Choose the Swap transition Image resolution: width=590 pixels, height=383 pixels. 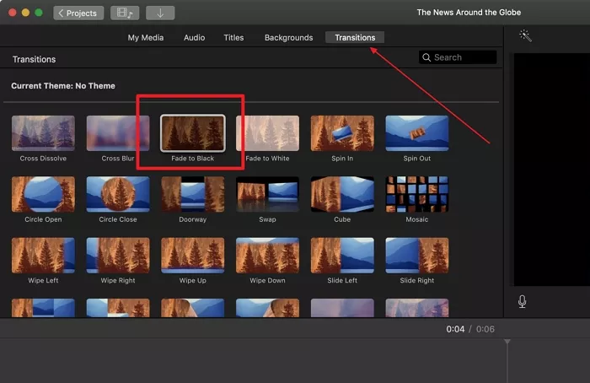point(267,194)
